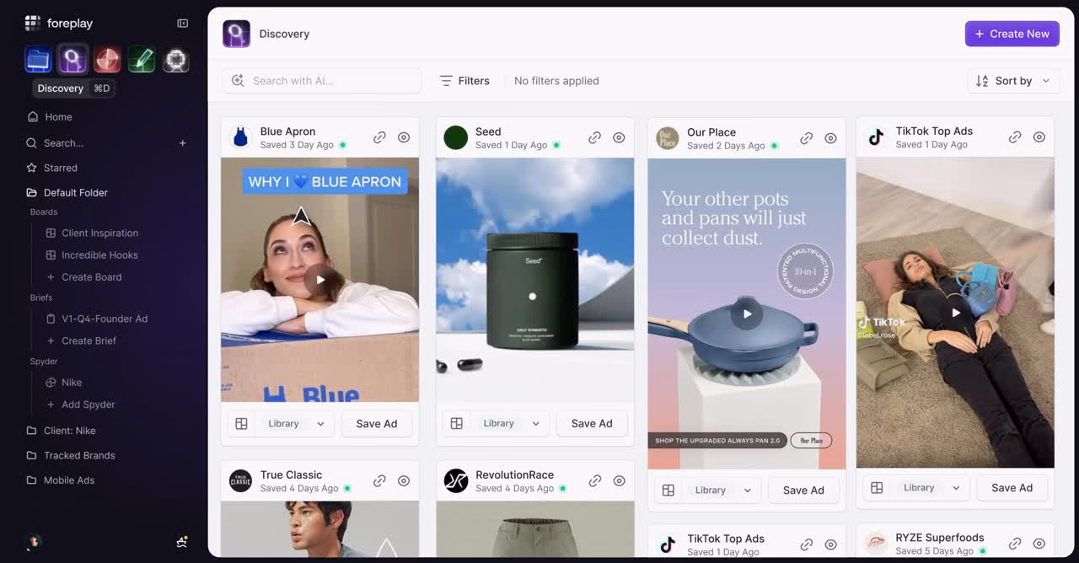This screenshot has width=1079, height=563.
Task: Click the board grid icon beside Library on Seed card
Action: coord(457,423)
